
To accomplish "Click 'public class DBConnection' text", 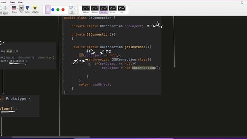I will 88,18.
